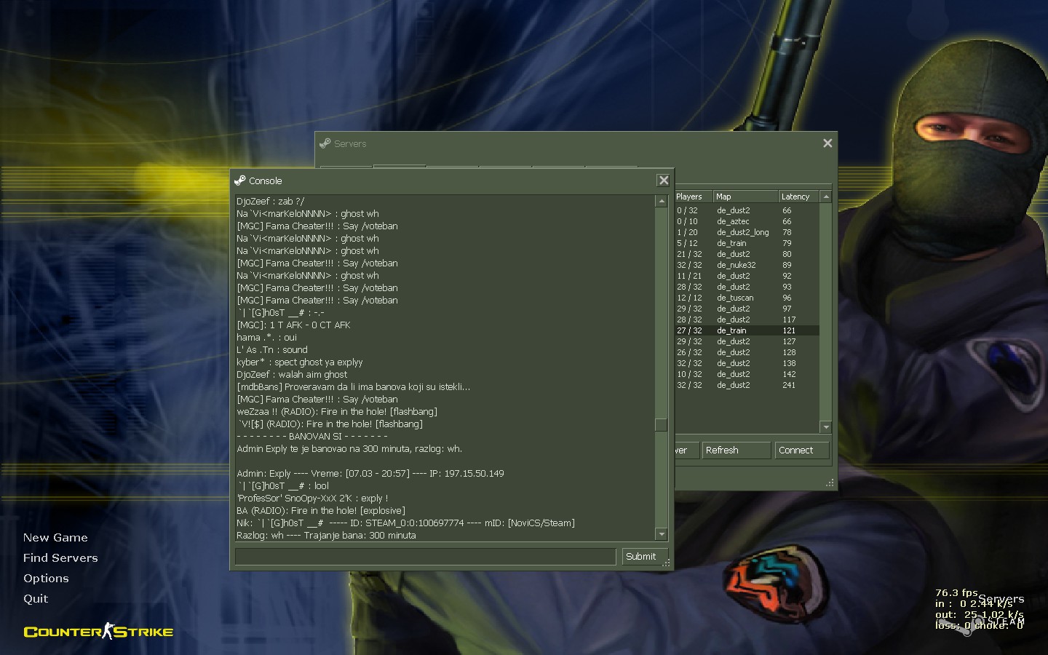The width and height of the screenshot is (1048, 655).
Task: Select the de_train server with latency 121
Action: click(x=747, y=330)
